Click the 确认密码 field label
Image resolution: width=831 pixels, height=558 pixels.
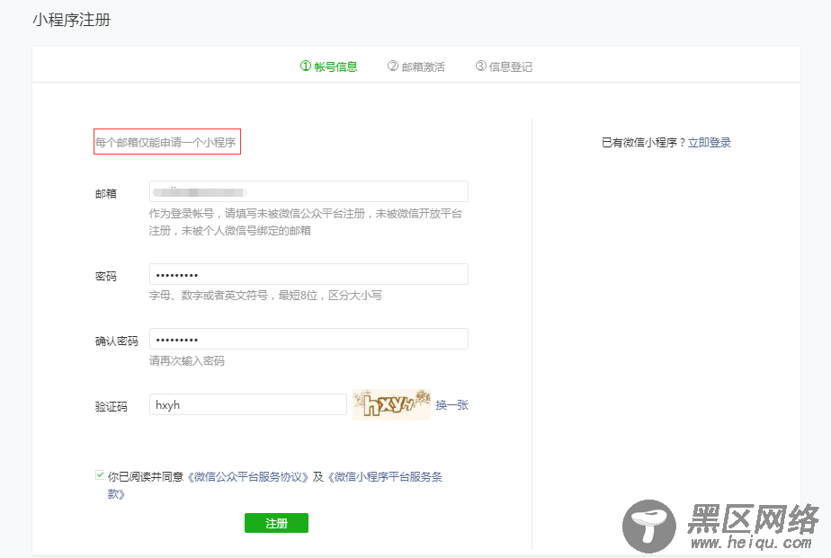click(117, 341)
